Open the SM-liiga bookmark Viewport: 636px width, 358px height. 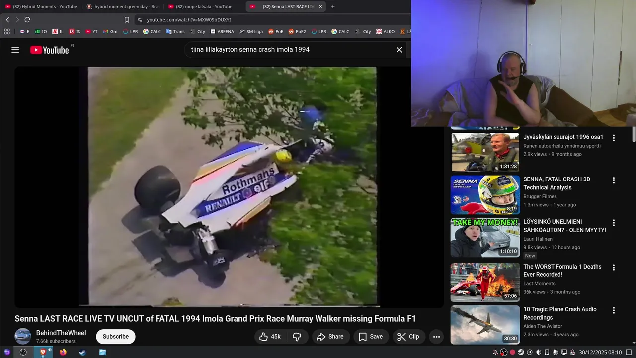[251, 31]
